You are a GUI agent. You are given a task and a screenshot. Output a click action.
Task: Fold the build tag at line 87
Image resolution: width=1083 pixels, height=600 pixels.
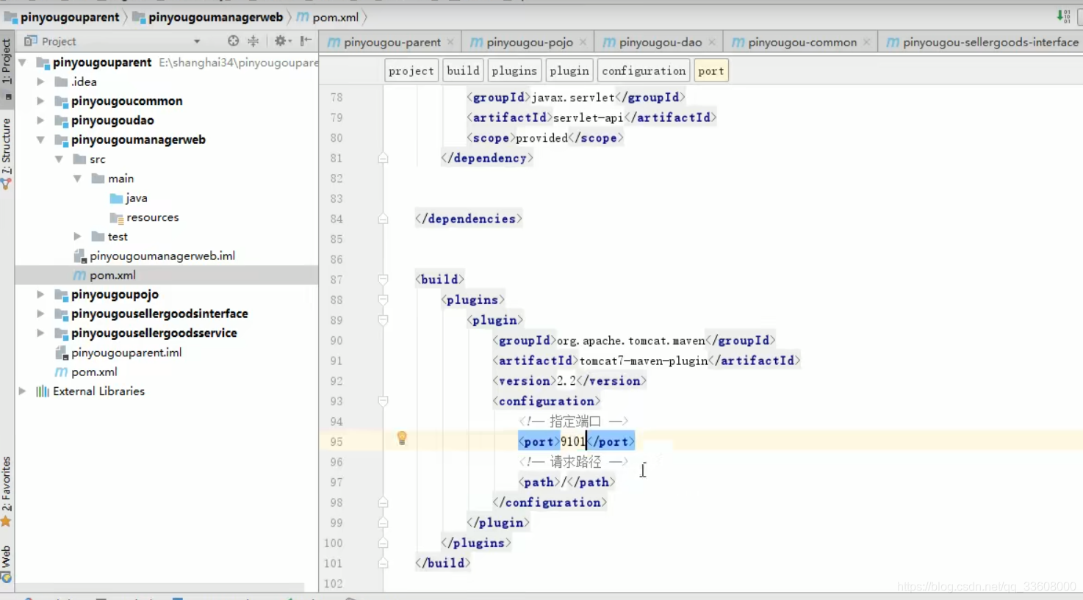coord(383,279)
